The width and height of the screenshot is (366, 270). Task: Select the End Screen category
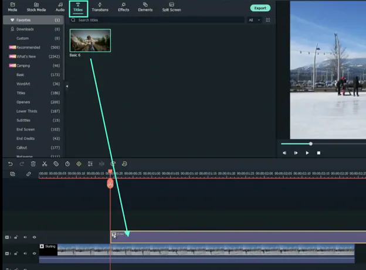tap(33, 129)
